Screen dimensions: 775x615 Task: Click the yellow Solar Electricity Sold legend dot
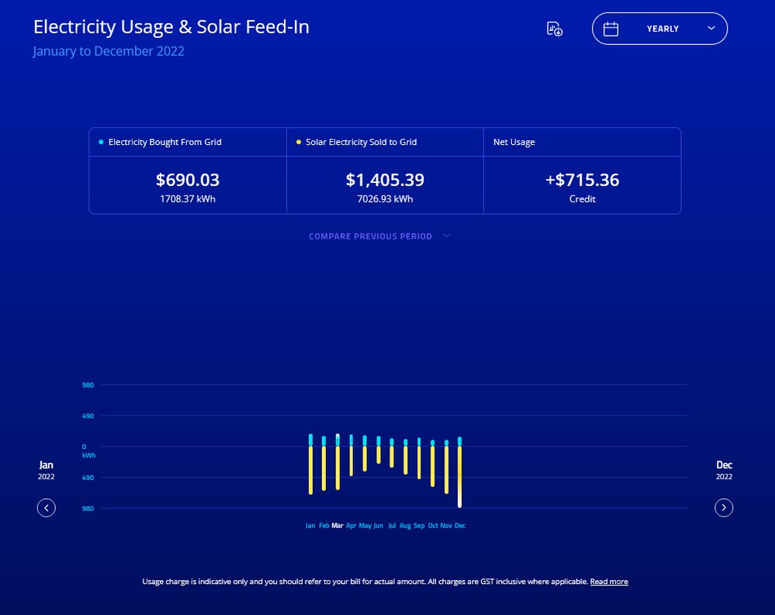pos(299,142)
